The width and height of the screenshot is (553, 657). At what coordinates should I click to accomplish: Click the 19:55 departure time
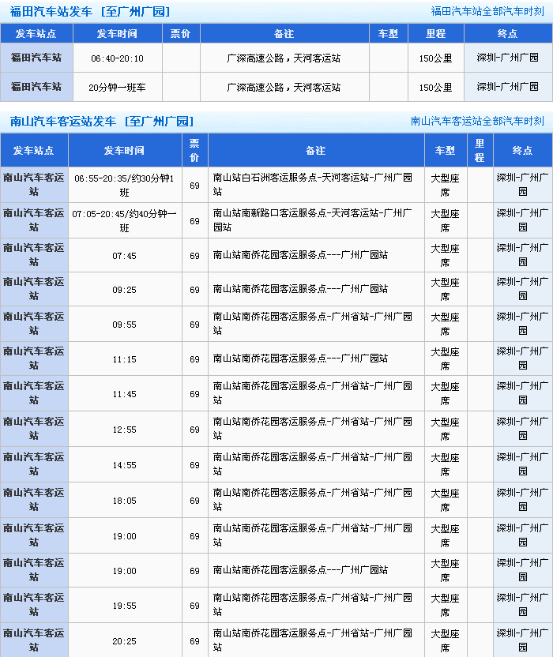(x=125, y=606)
